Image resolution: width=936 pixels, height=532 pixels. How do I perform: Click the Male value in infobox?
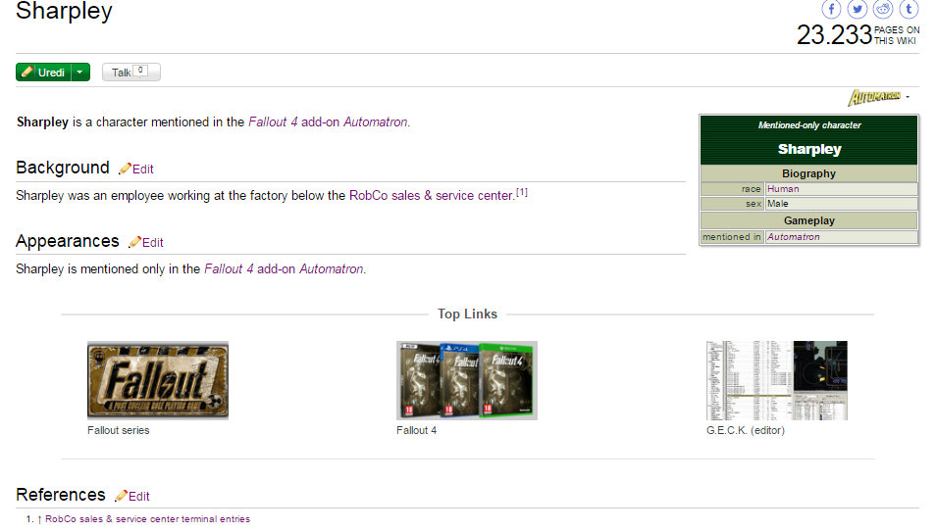pyautogui.click(x=778, y=204)
